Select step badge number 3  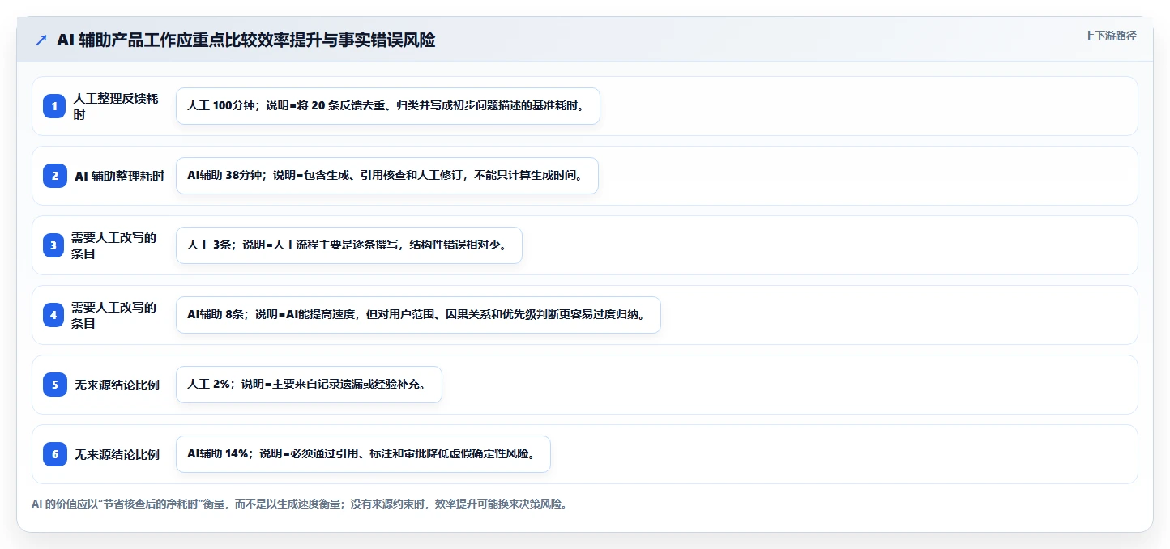coord(55,245)
